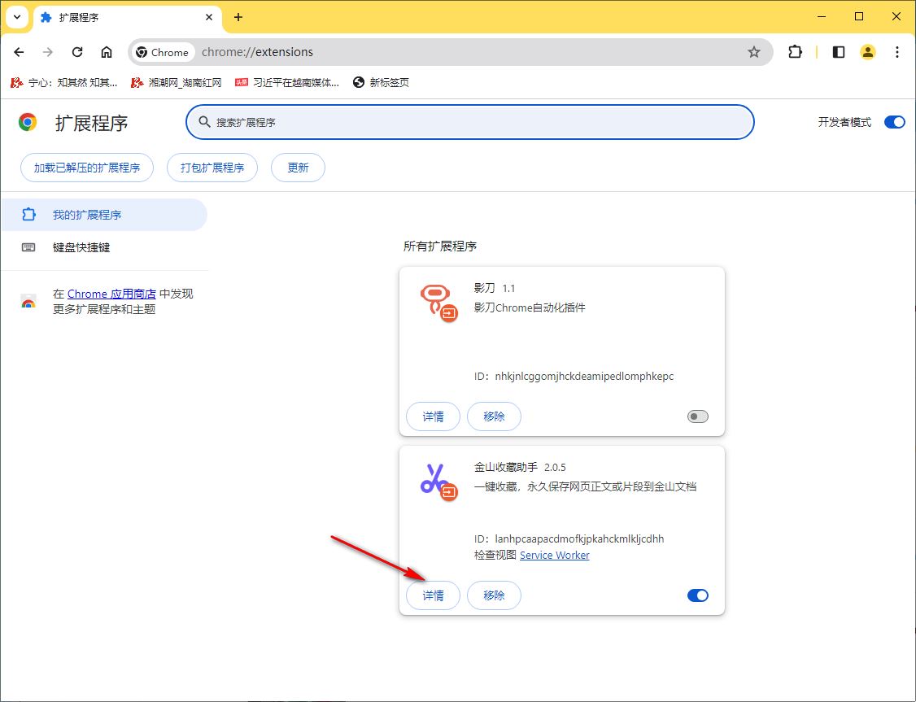The image size is (916, 702).
Task: Open the Service Worker inspect link
Action: click(554, 555)
